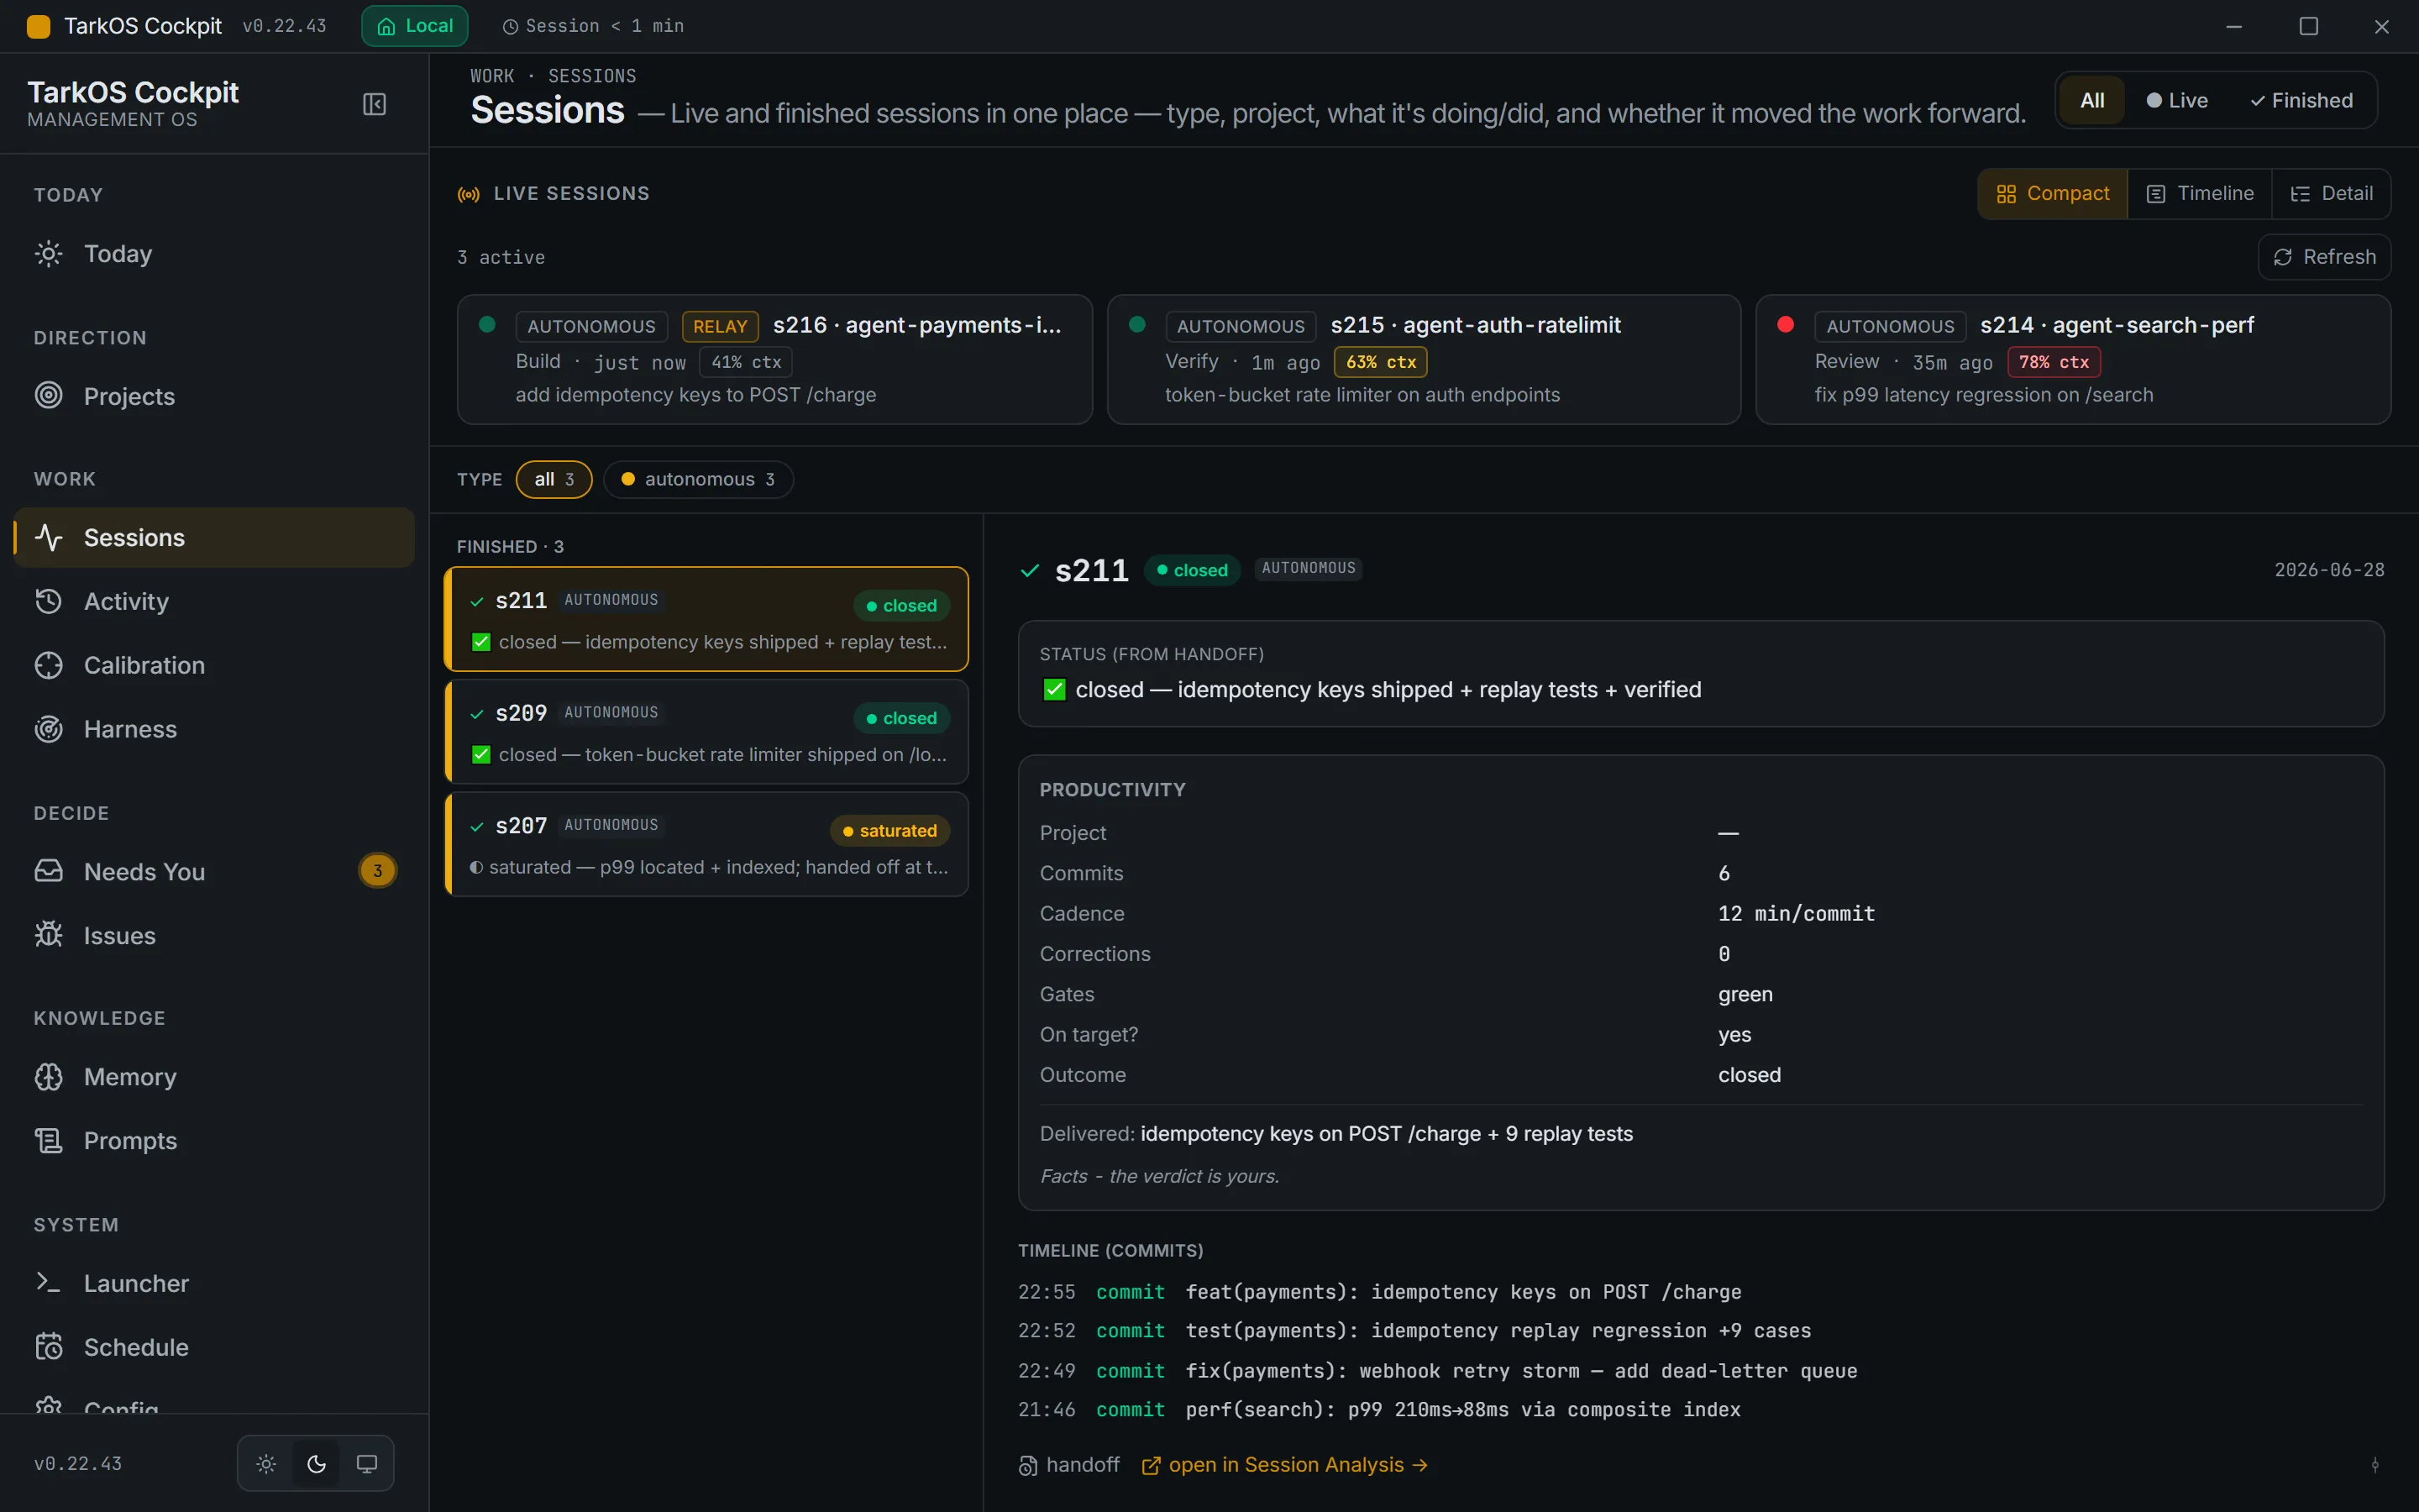Select finished session s211
Viewport: 2419px width, 1512px height.
click(x=706, y=619)
